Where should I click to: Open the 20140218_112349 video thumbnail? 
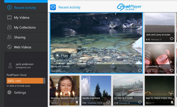pos(128,90)
